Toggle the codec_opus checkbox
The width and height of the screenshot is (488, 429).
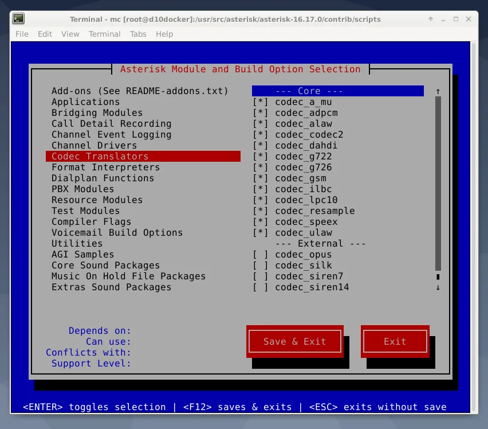coord(260,255)
